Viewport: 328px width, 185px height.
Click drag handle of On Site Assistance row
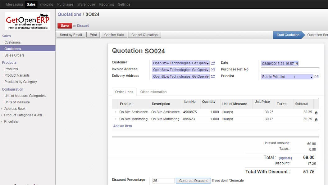[116, 112]
